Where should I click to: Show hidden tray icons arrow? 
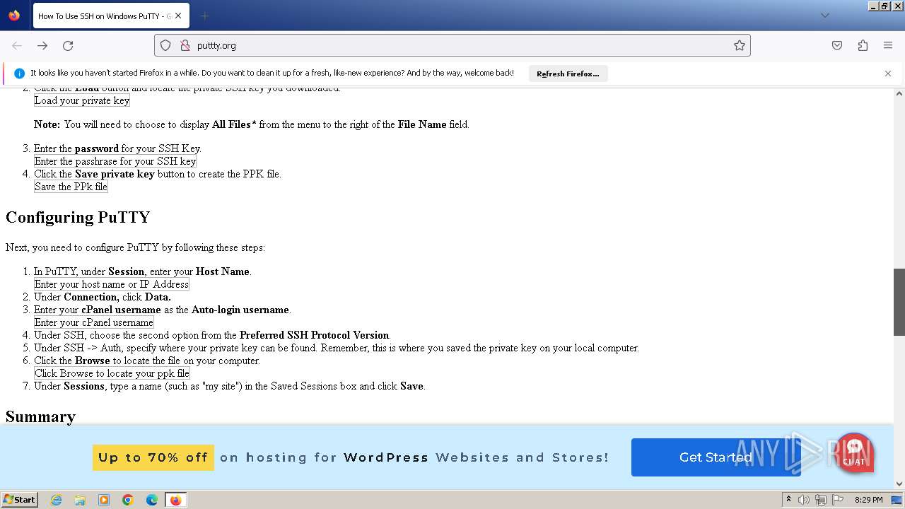pyautogui.click(x=788, y=500)
